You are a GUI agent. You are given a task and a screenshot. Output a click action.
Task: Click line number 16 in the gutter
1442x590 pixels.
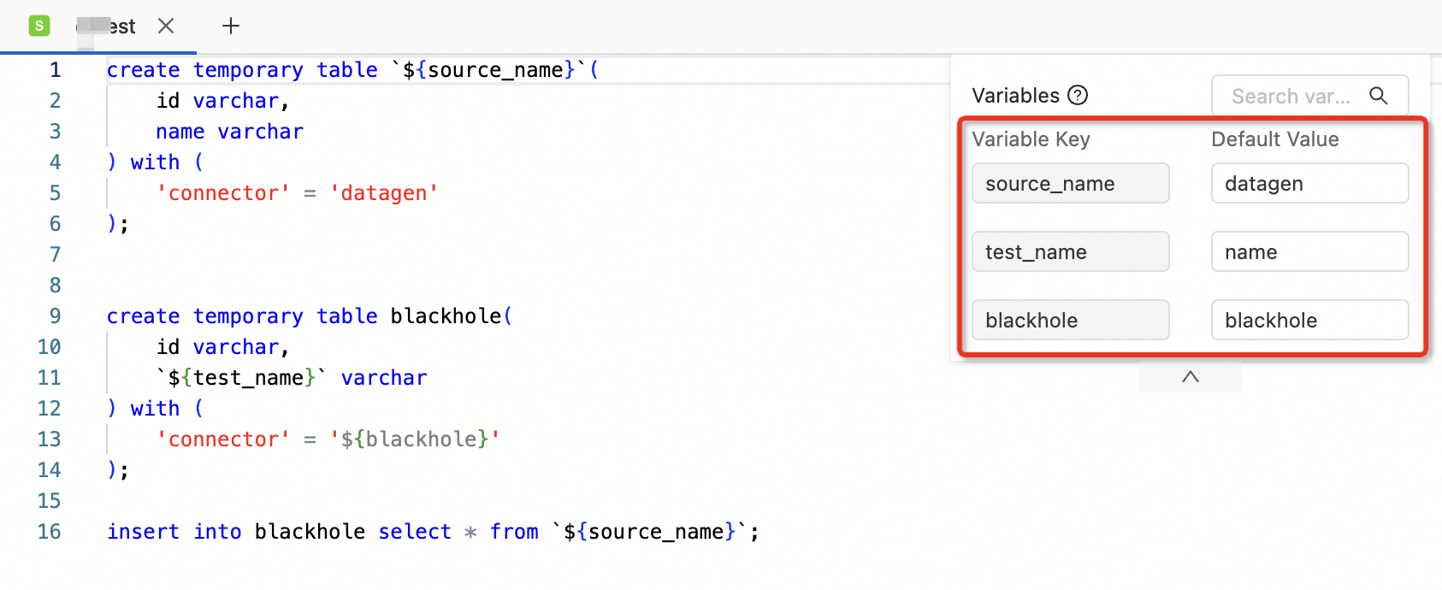50,531
